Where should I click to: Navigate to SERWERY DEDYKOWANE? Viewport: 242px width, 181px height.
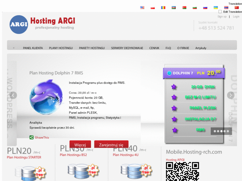pos(127,48)
